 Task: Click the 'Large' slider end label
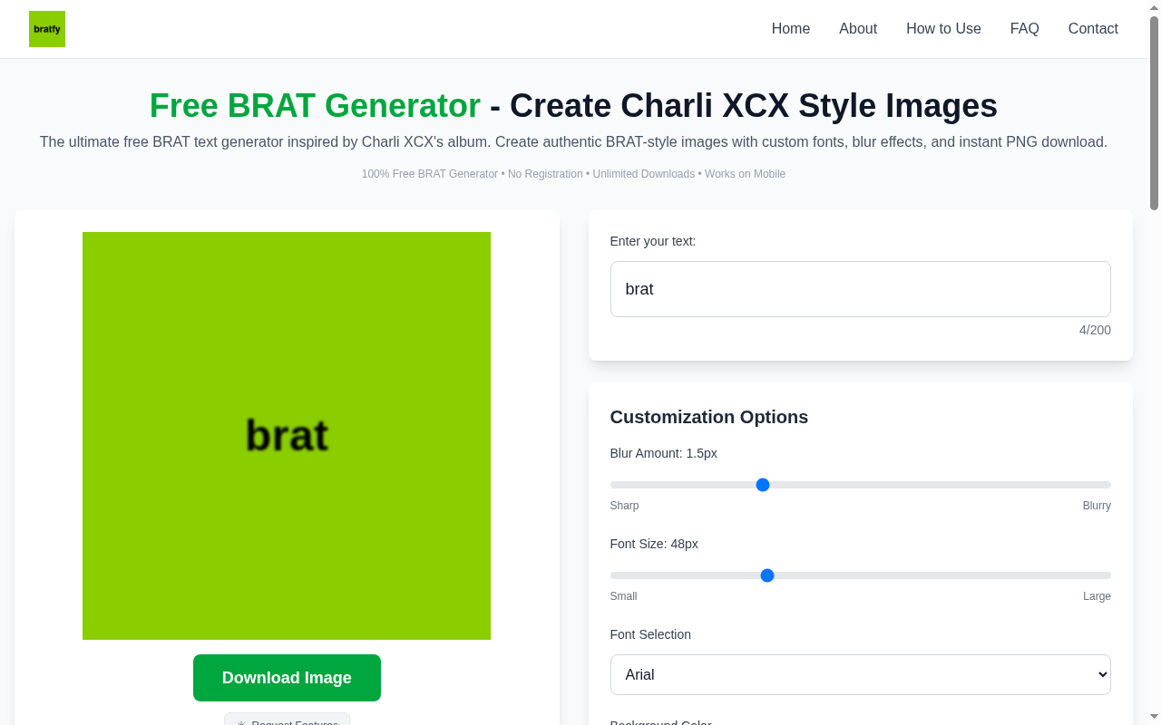click(1097, 596)
